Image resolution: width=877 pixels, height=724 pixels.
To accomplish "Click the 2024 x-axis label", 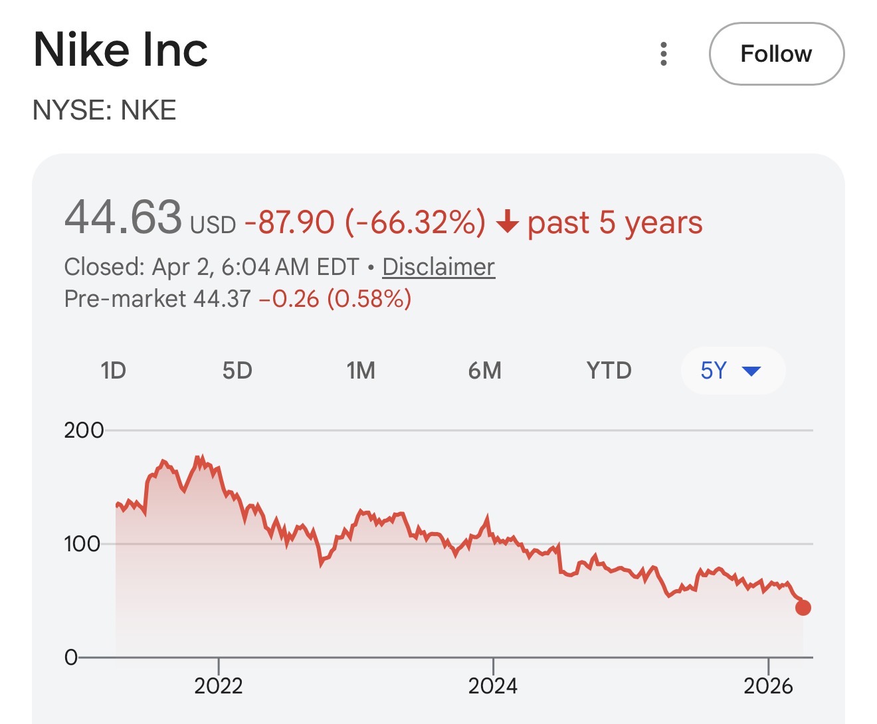I will (x=493, y=685).
